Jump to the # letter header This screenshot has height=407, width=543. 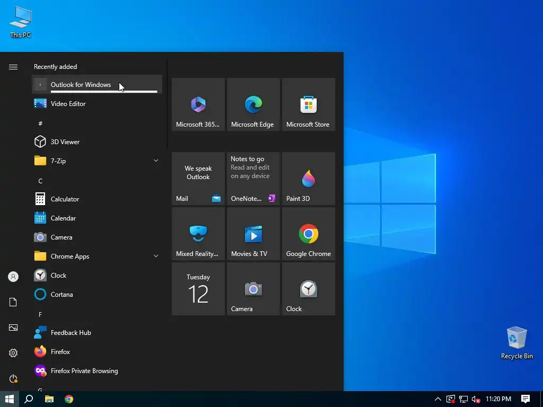(40, 123)
